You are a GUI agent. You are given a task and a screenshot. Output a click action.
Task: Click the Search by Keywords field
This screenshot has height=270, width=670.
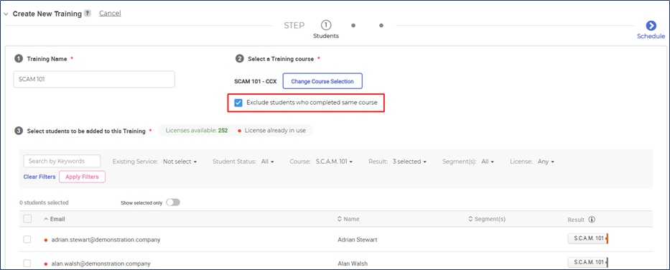point(62,161)
